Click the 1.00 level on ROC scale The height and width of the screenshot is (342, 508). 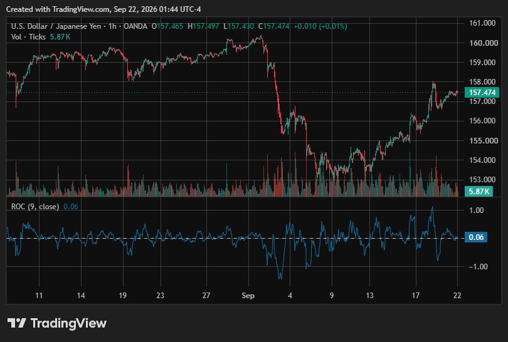coord(476,210)
